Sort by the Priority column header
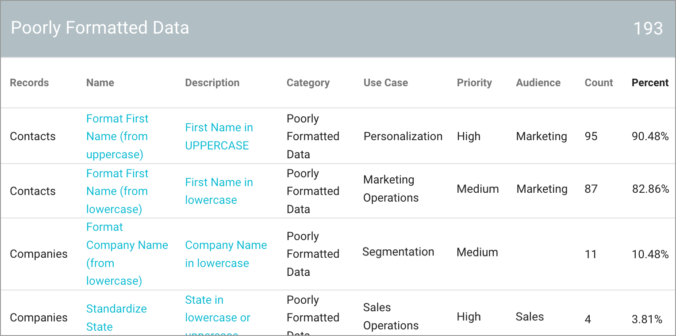The image size is (676, 336). coord(474,83)
